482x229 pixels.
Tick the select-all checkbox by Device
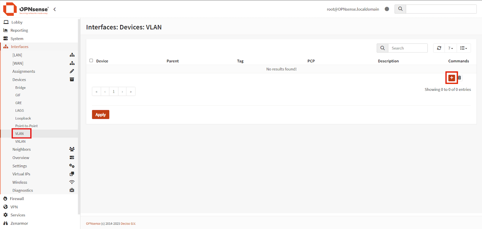[x=91, y=61]
